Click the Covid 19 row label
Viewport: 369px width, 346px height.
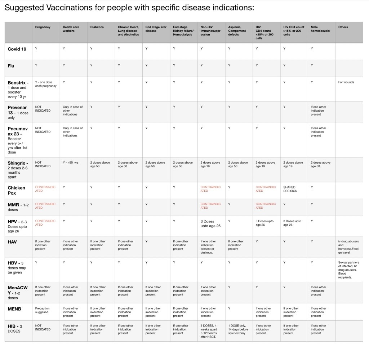(17, 49)
